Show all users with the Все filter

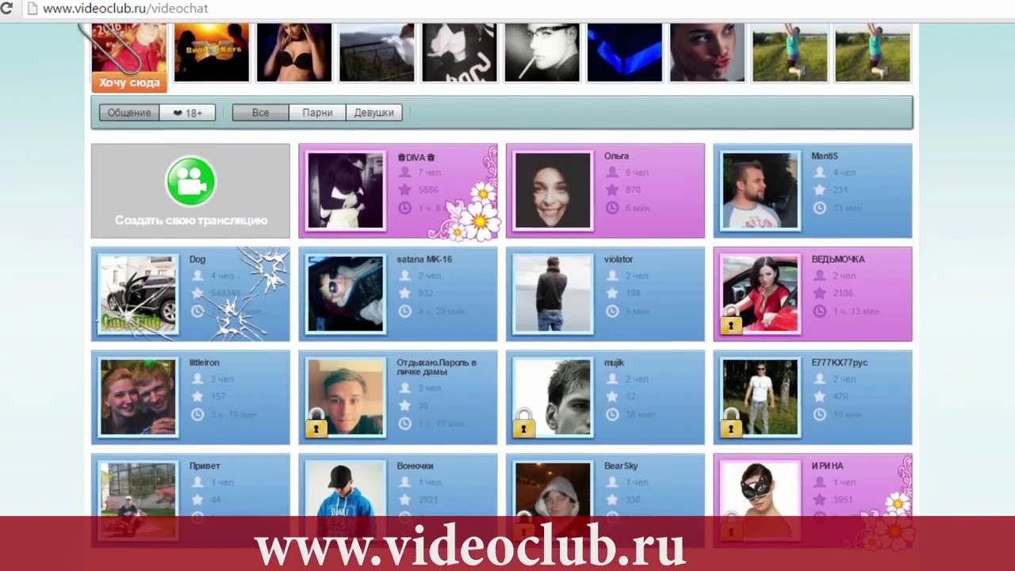[260, 113]
